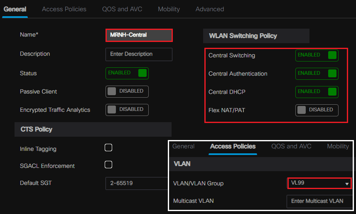Enable the Passive Client toggle
356x214 pixels.
click(127, 91)
